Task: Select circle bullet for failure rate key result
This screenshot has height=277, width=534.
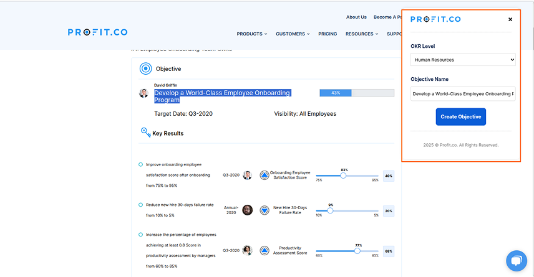Action: coord(140,205)
